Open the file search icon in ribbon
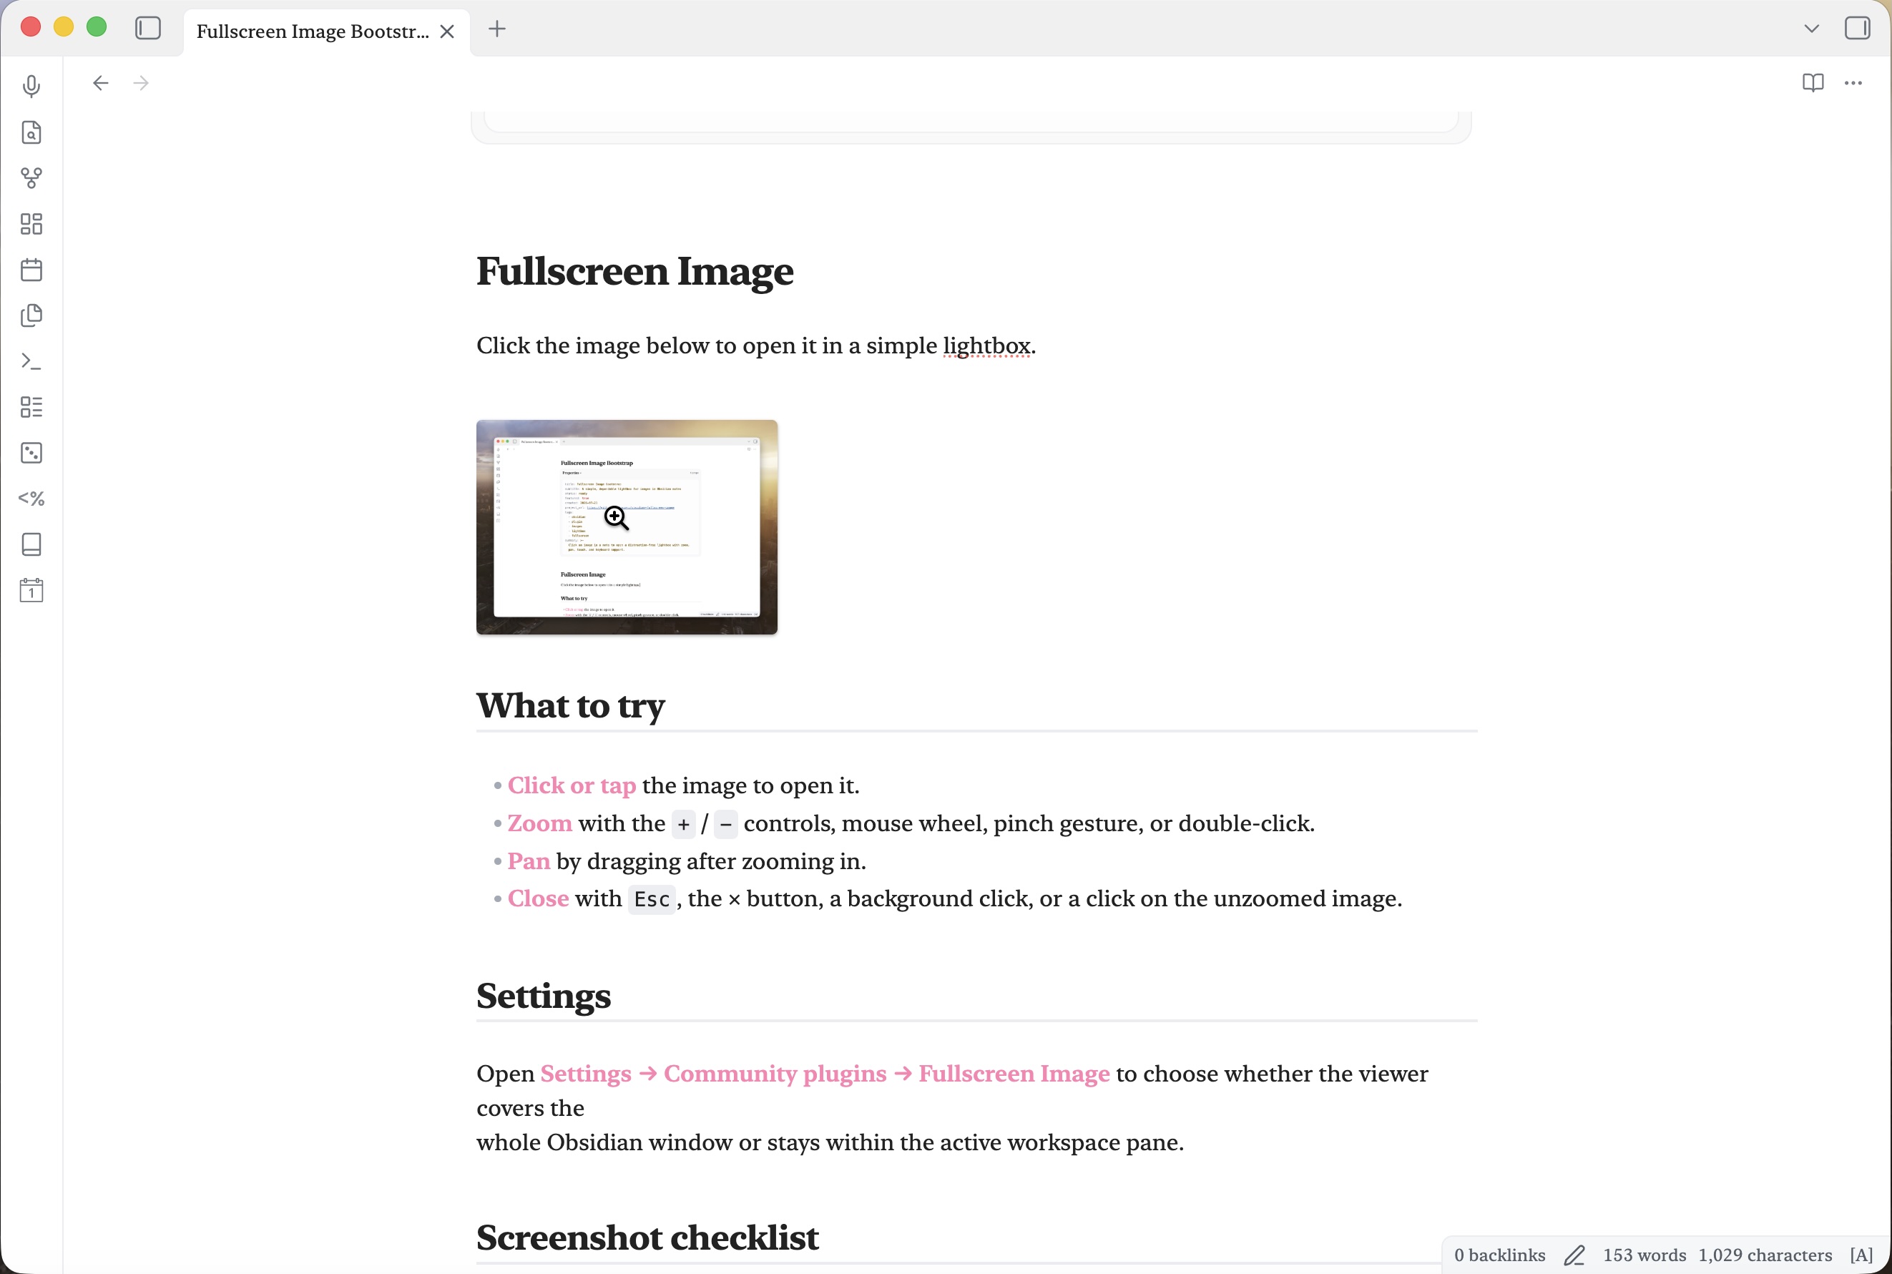The height and width of the screenshot is (1274, 1892). point(31,132)
